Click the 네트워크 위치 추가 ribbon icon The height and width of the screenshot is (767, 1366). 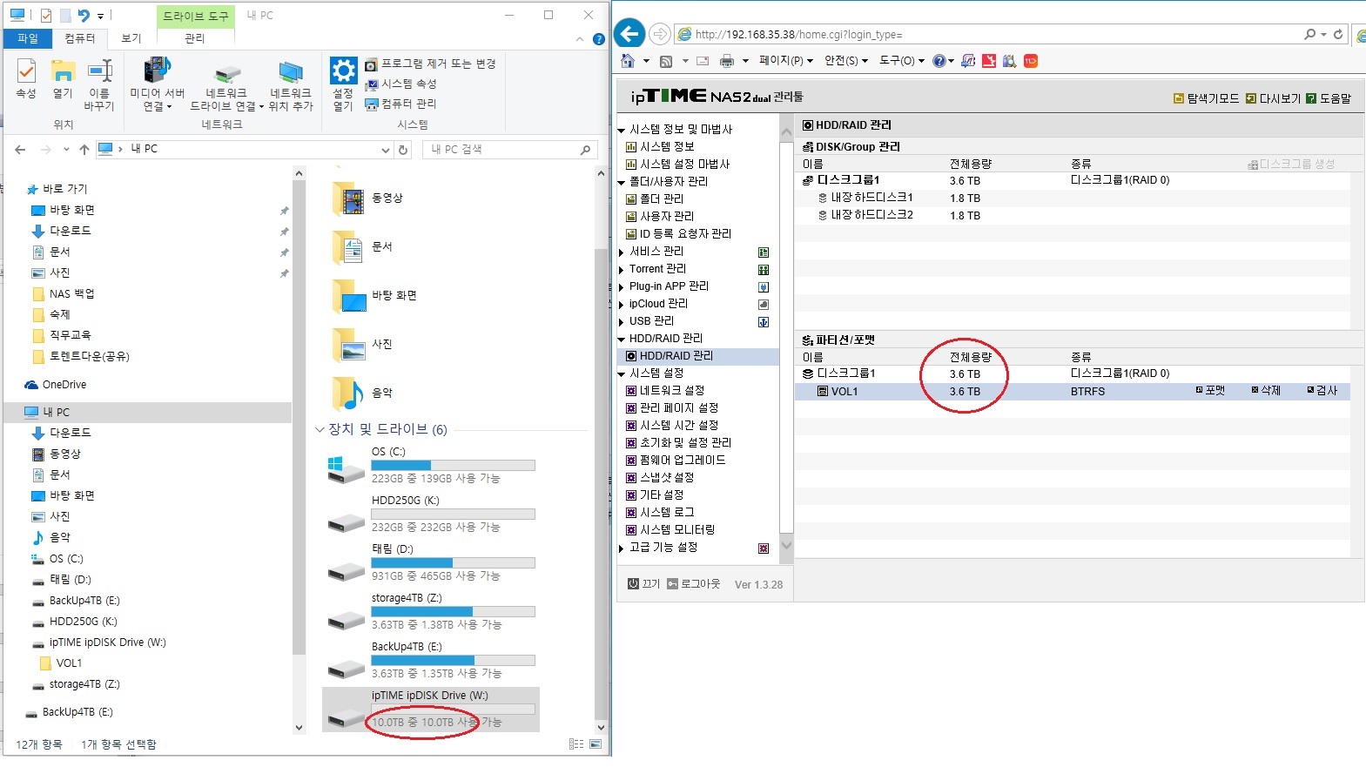pyautogui.click(x=291, y=73)
